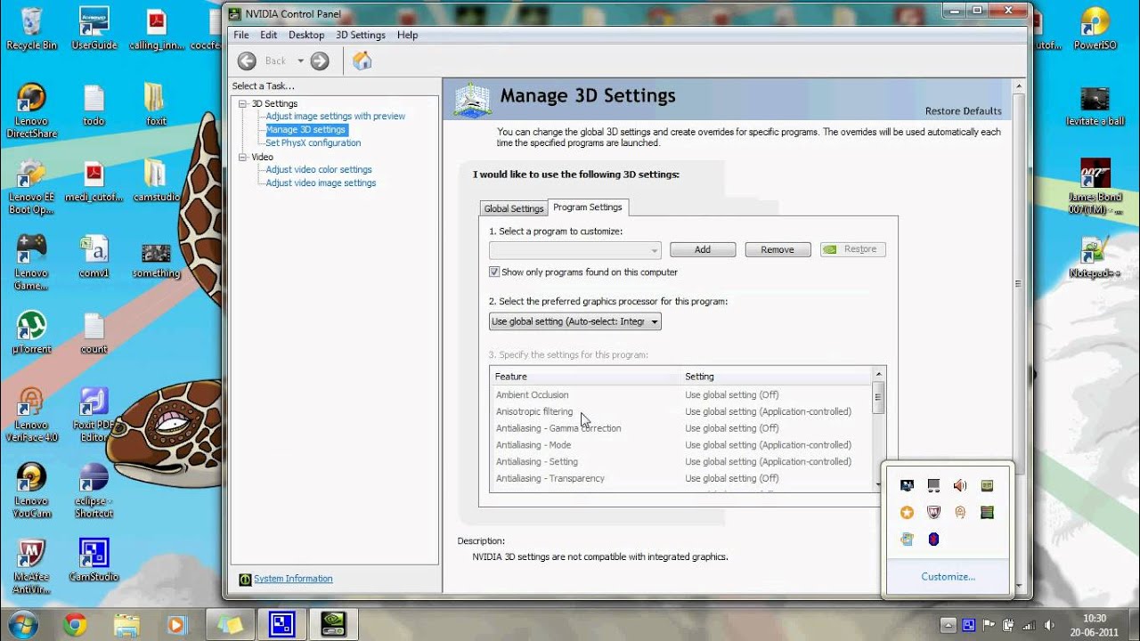Click the settings list scrollbar thumb
1140x641 pixels.
878,398
